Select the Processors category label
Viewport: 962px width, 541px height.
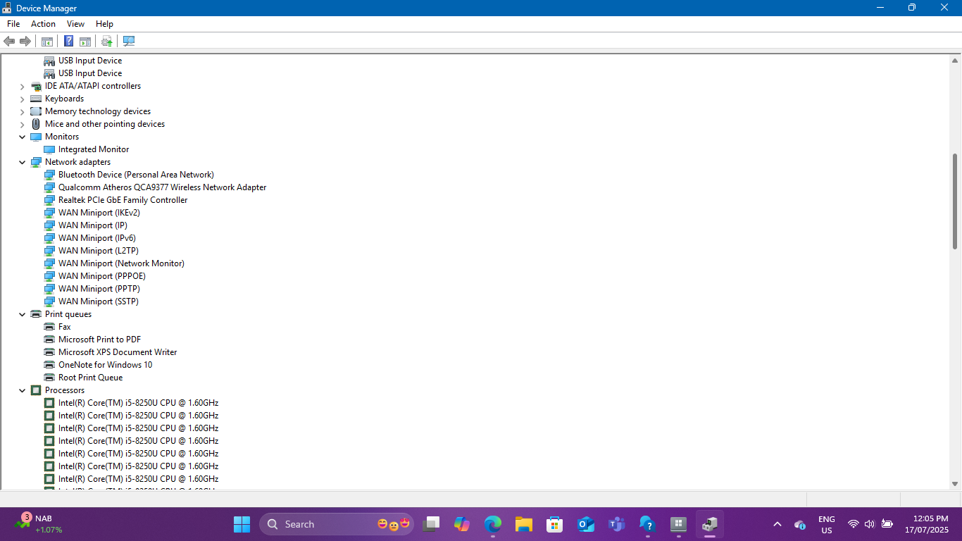(65, 390)
